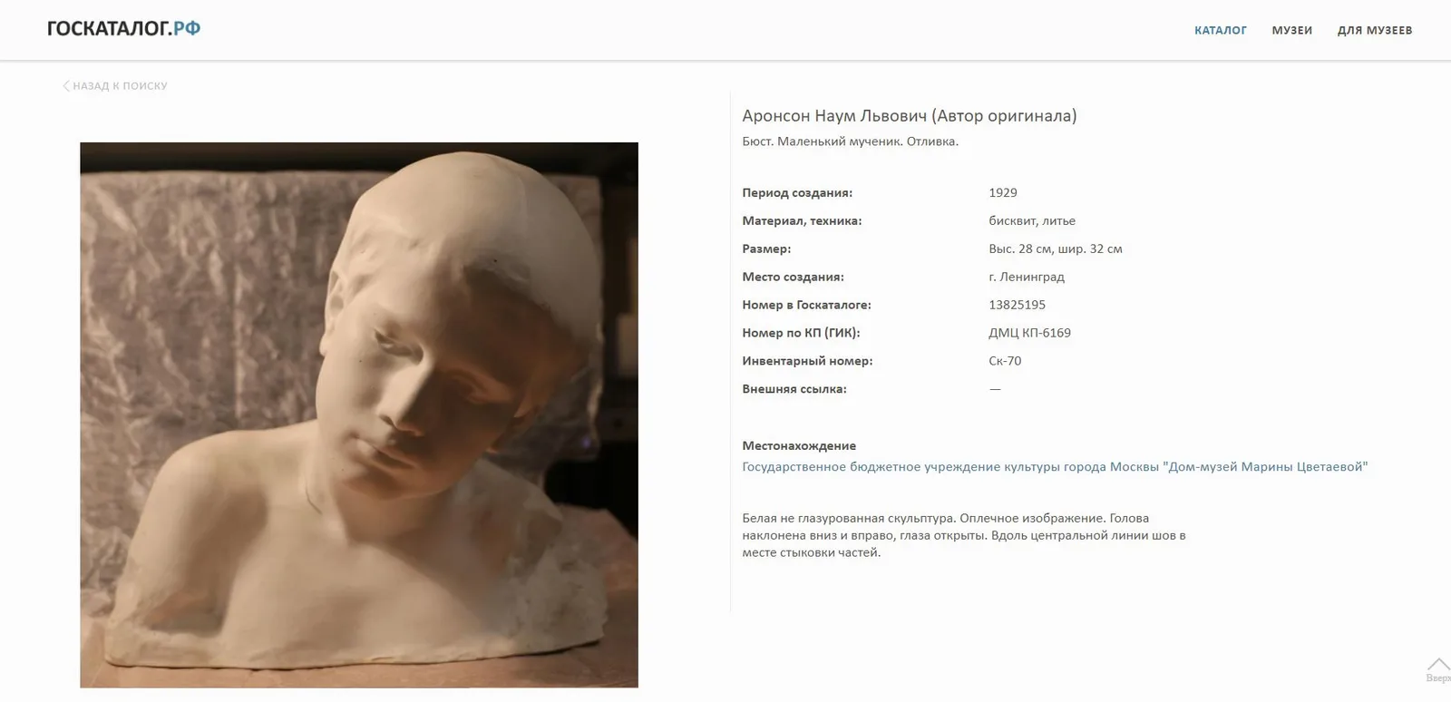The height and width of the screenshot is (702, 1451).
Task: Click the creation year value 1929
Action: click(1002, 192)
